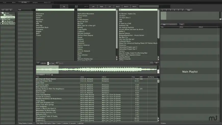Send track to Deck C button
222x125 pixels.
coord(118,6)
